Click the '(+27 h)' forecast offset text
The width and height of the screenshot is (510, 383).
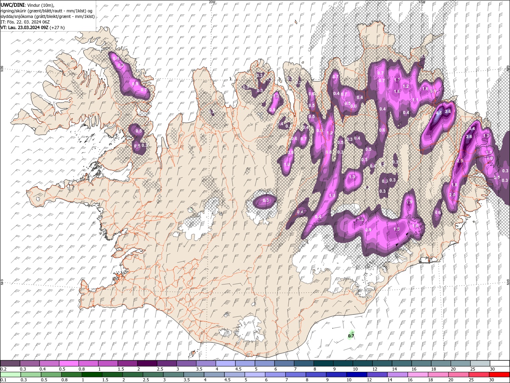(x=57, y=28)
